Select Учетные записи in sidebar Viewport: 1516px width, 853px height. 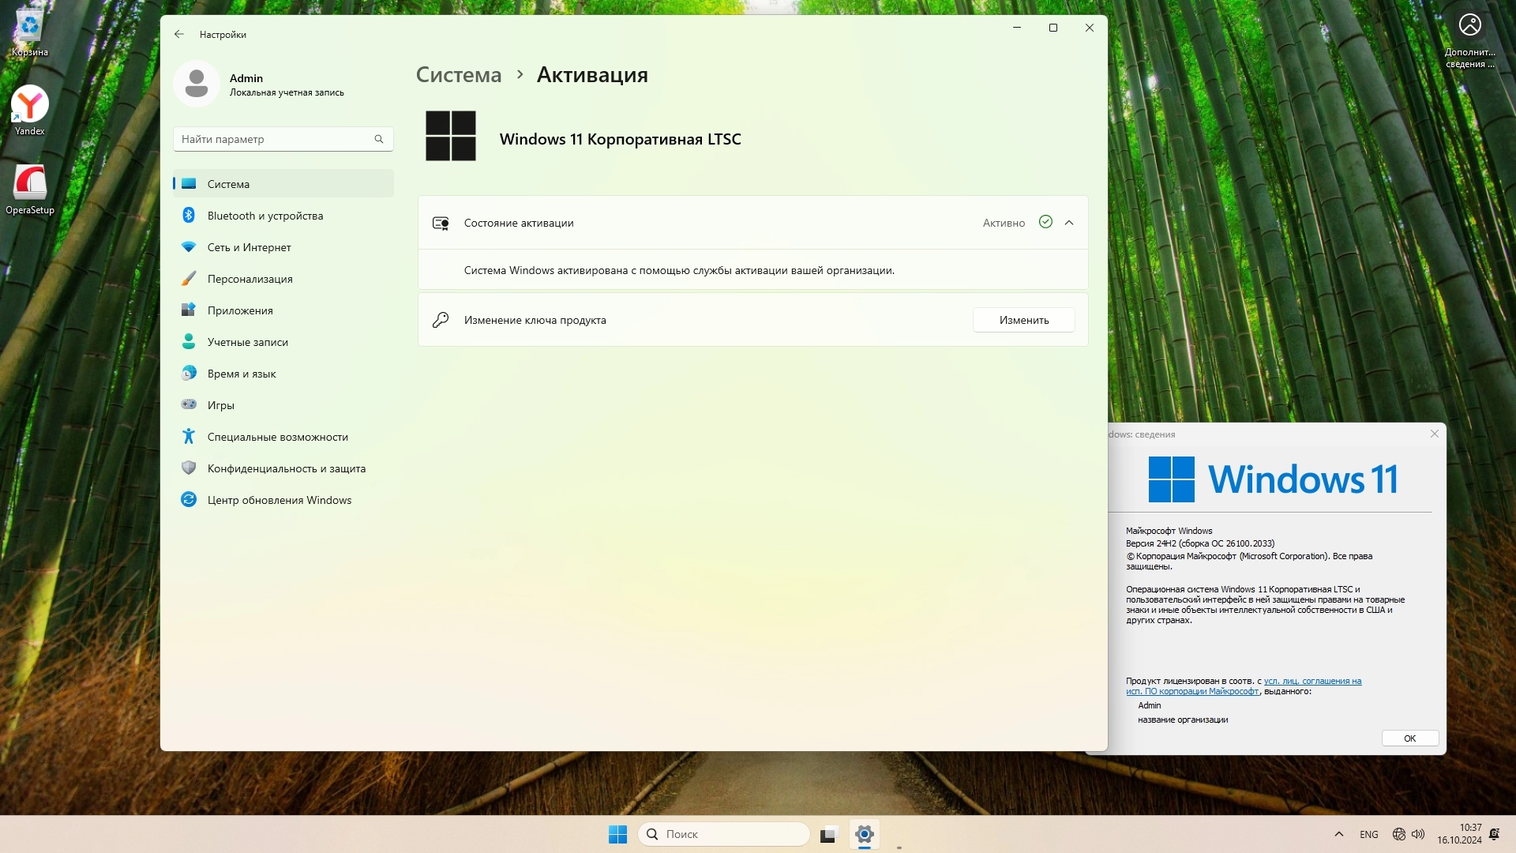(x=247, y=342)
